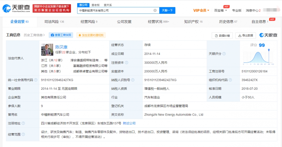Open the 经营风险 tab
Image resolution: width=282 pixels, height=147 pixels.
[x=89, y=22]
